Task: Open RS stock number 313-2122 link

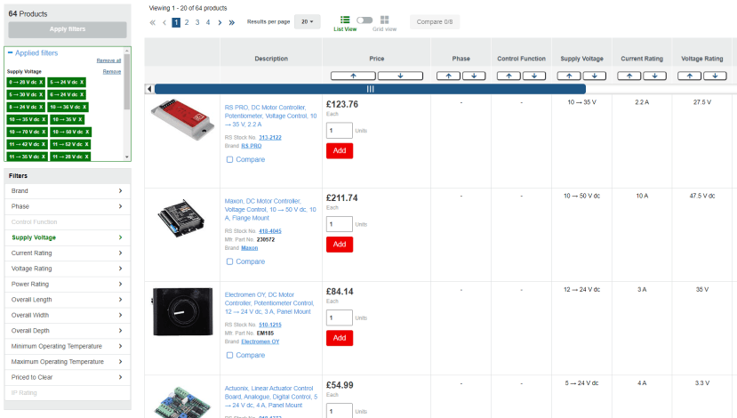Action: tap(270, 138)
